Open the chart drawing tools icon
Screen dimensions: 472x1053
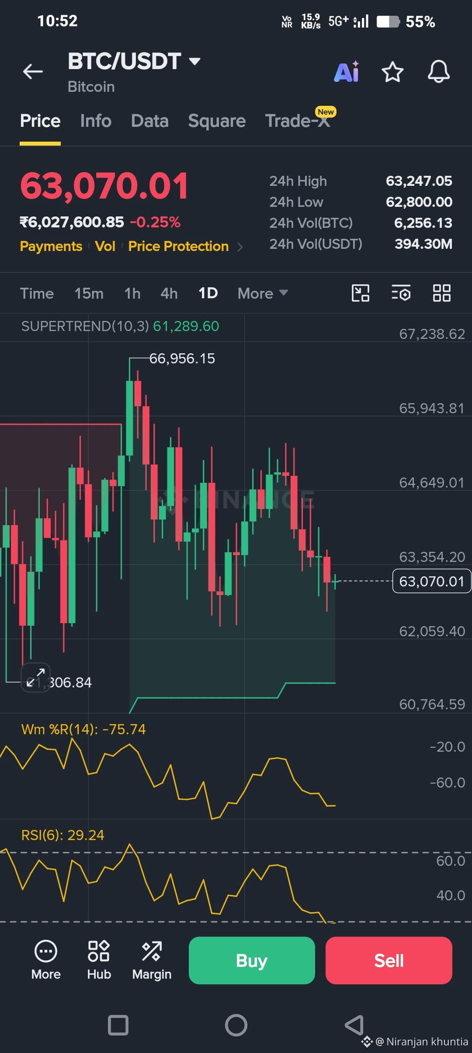pyautogui.click(x=361, y=293)
